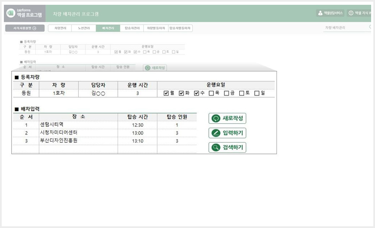
Task: Select the passenger count cell for 센텀시티역
Action: pos(177,125)
